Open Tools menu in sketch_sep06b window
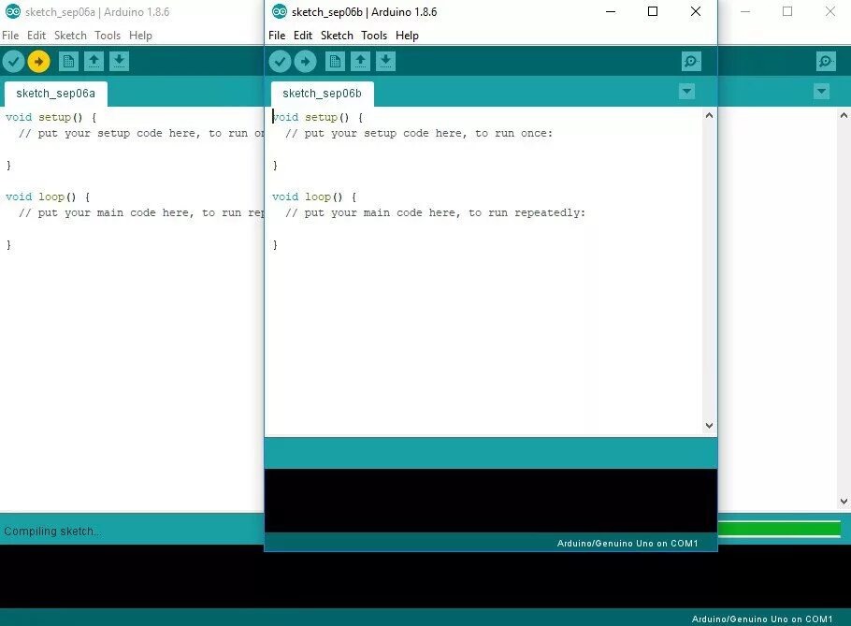 point(374,36)
